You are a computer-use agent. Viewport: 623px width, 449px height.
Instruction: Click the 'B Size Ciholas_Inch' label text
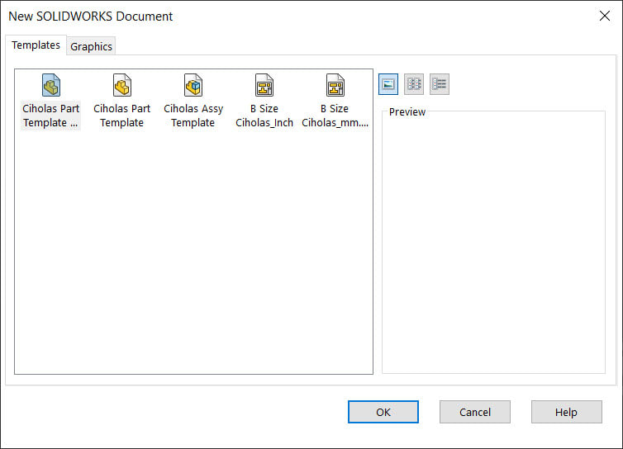coord(264,116)
